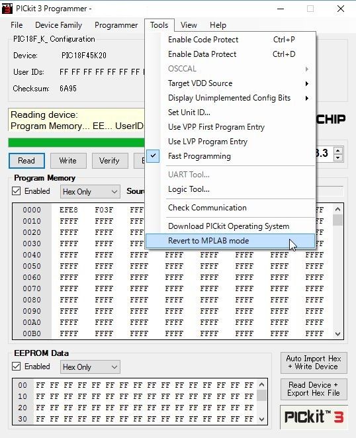Click the green progress bar
This screenshot has height=438, width=356.
[77, 142]
